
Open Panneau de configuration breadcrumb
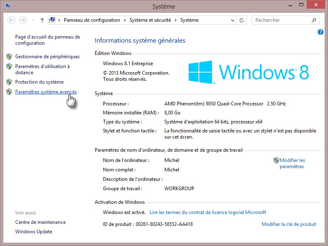(x=92, y=20)
